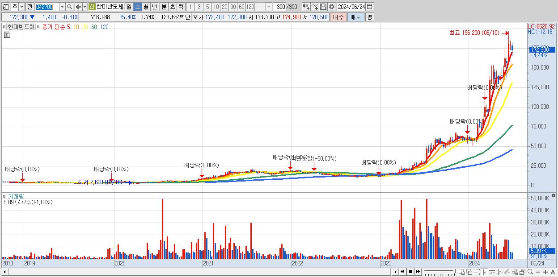Select the 60 interval button
558x277 pixels.
click(x=241, y=7)
